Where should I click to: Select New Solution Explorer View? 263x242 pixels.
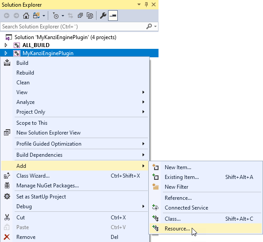pyautogui.click(x=75, y=132)
